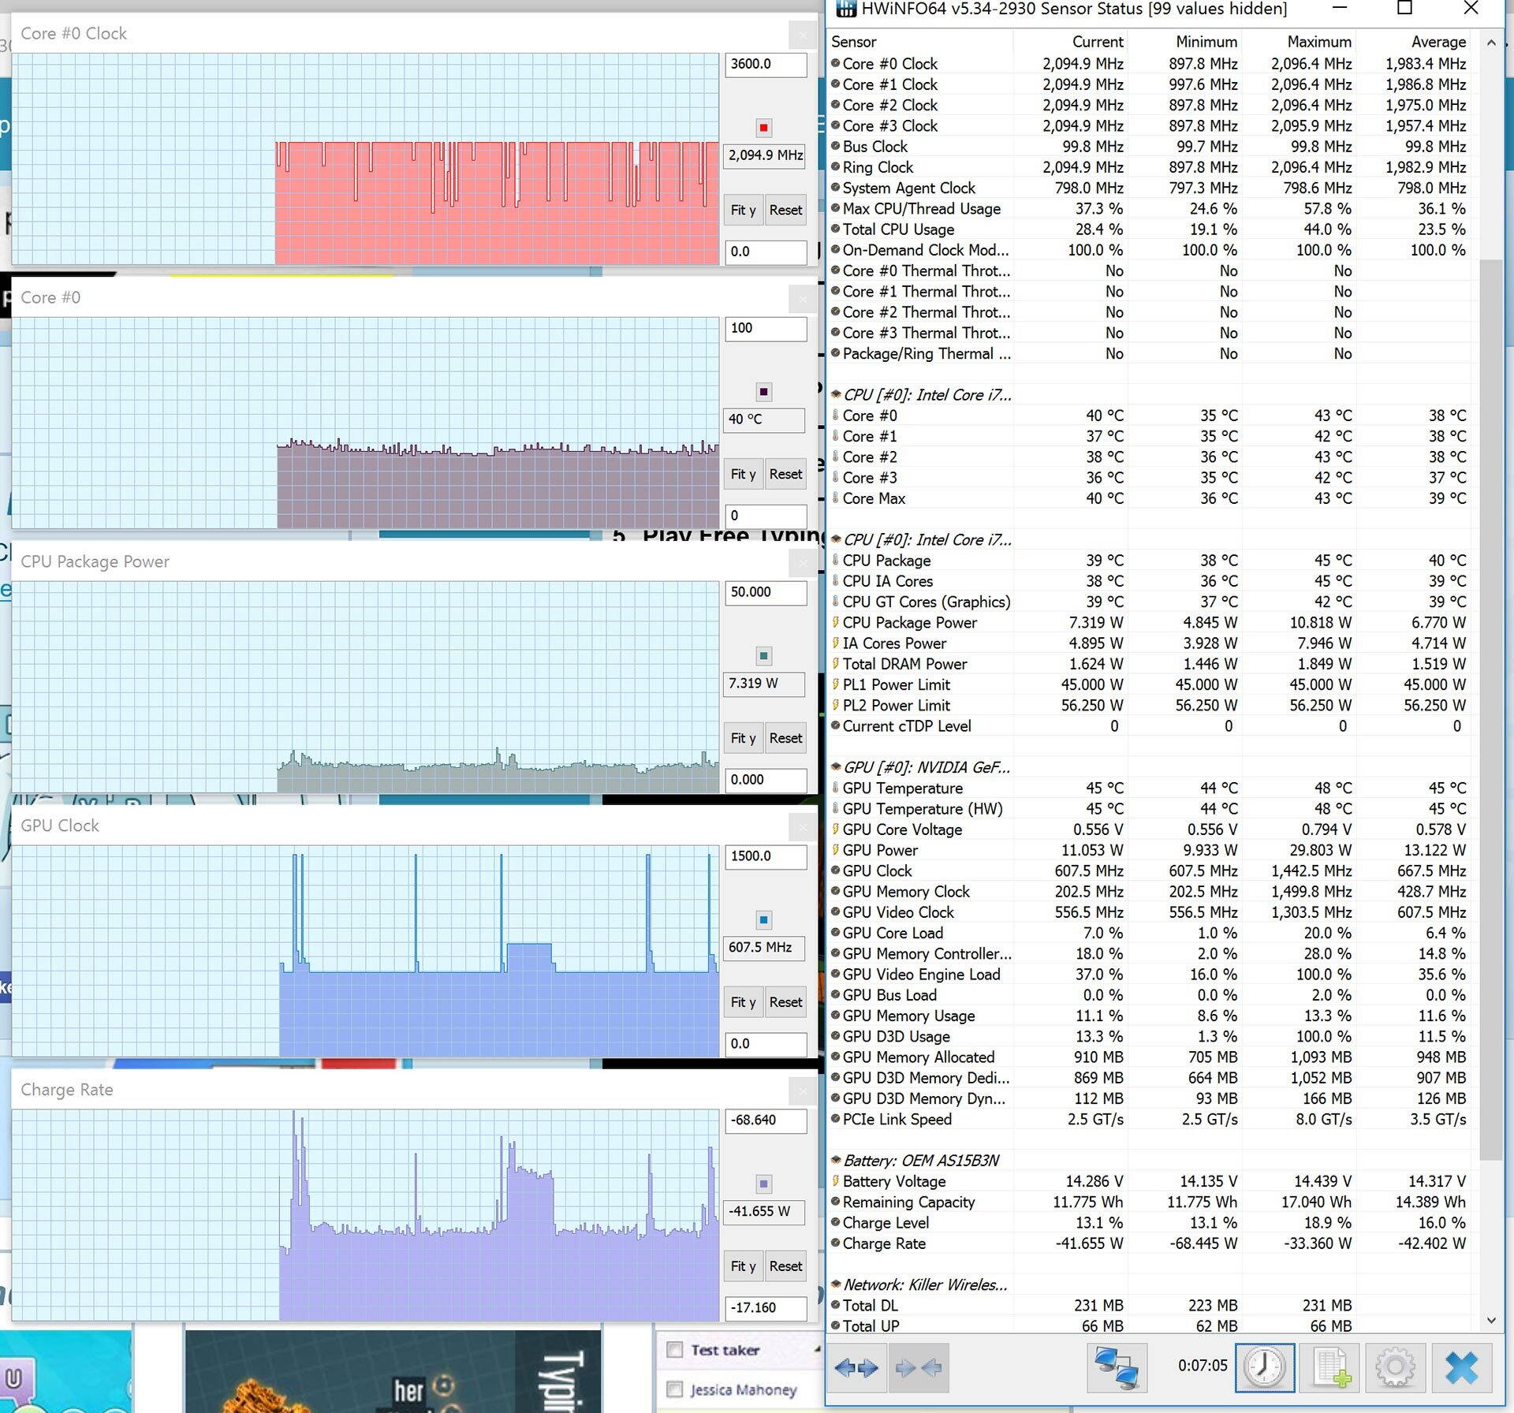Click lavender swatch in Charge Rate graph

coord(763,1184)
